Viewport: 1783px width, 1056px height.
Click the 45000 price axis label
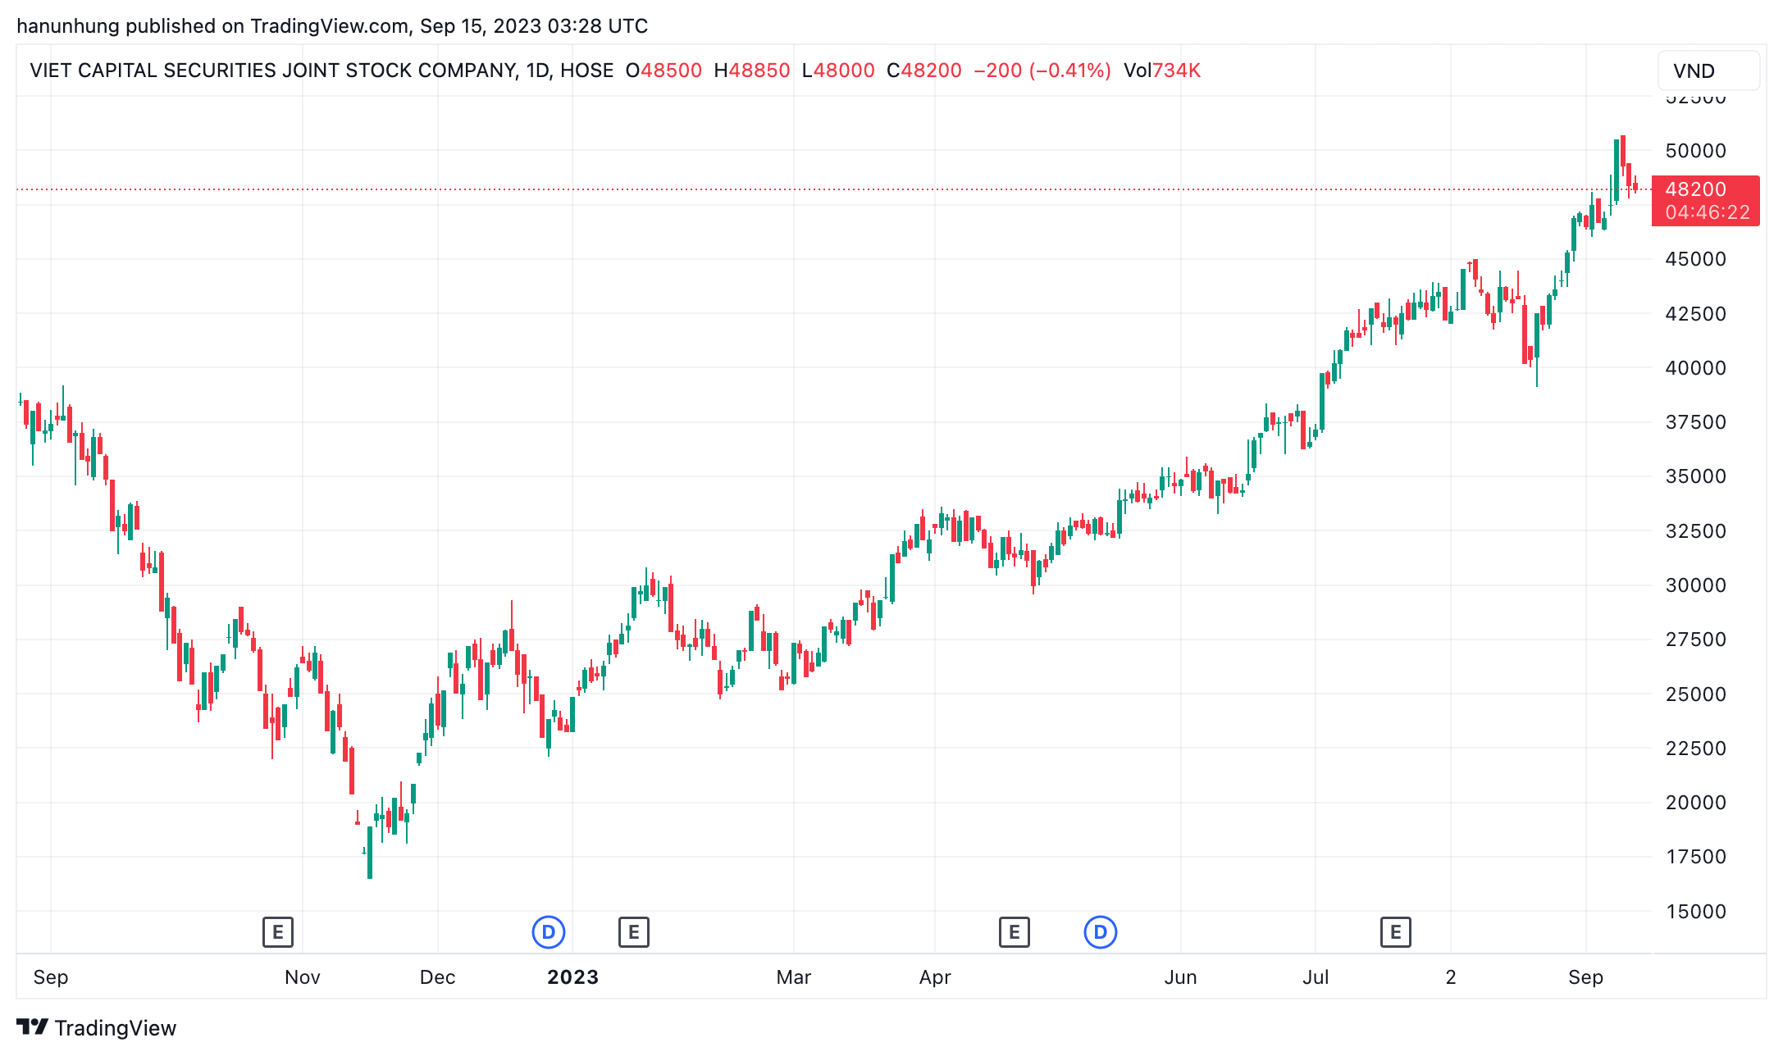[1696, 259]
